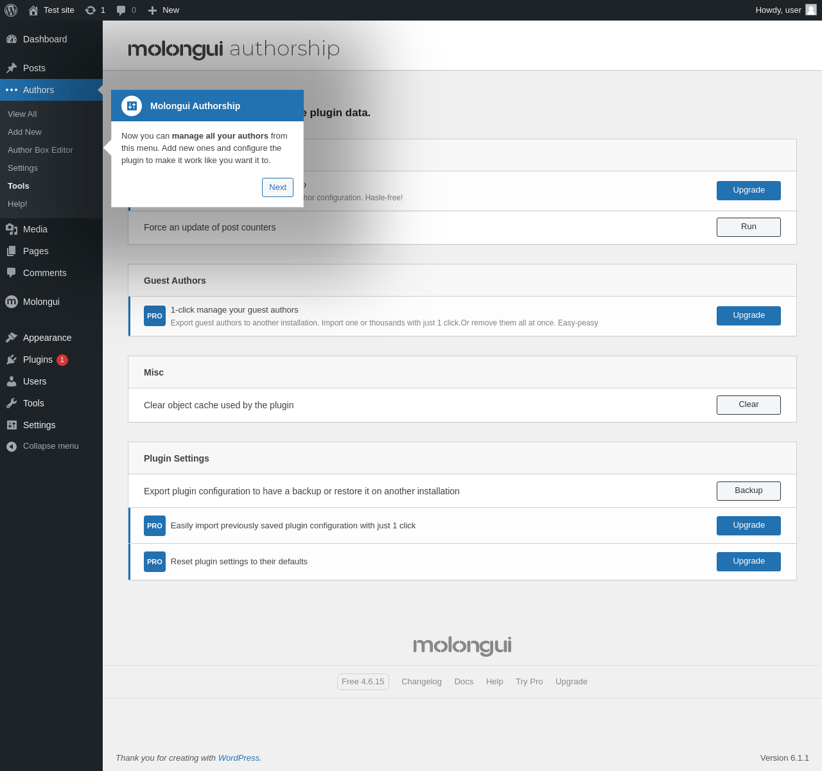The width and height of the screenshot is (822, 771).
Task: Follow the WordPress link in footer
Action: click(239, 758)
